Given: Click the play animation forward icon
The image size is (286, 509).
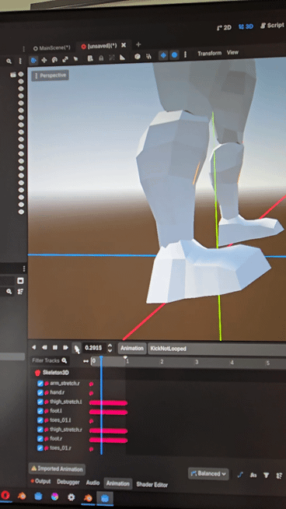Looking at the screenshot, I should (65, 348).
